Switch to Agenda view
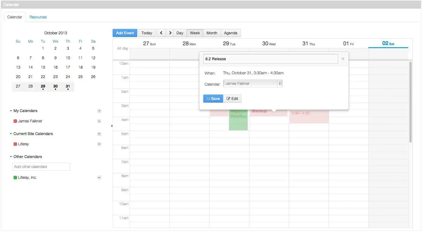The image size is (422, 232). click(x=231, y=33)
